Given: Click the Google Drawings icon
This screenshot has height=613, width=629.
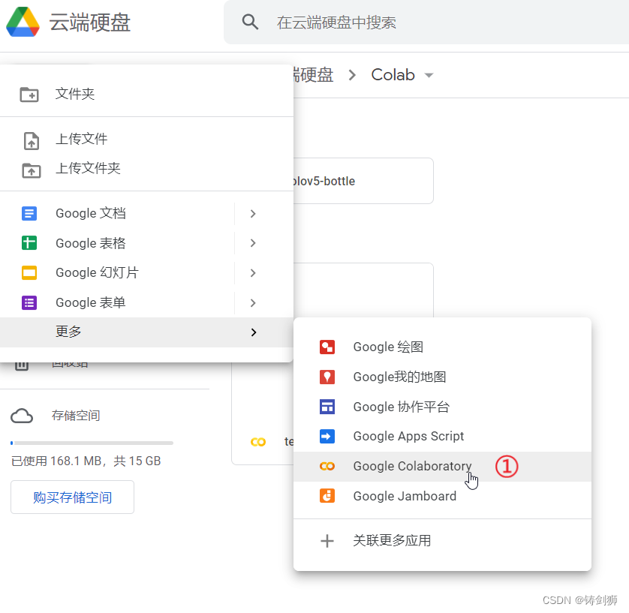Looking at the screenshot, I should 327,347.
